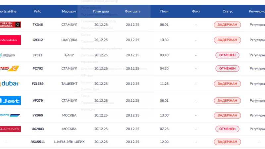Click flight number FZ1689
265x149 pixels.
[x=37, y=84]
